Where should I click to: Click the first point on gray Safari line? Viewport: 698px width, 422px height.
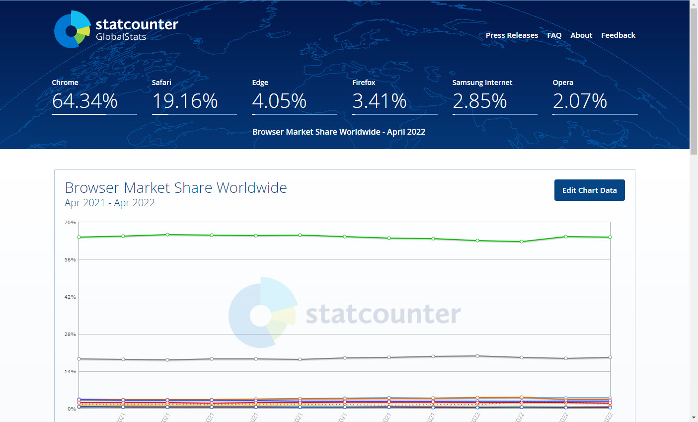(x=79, y=359)
